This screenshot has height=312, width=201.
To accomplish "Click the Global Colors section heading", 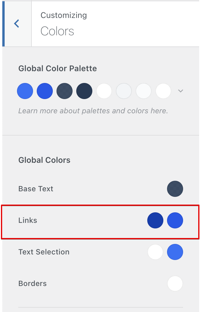I will click(44, 160).
